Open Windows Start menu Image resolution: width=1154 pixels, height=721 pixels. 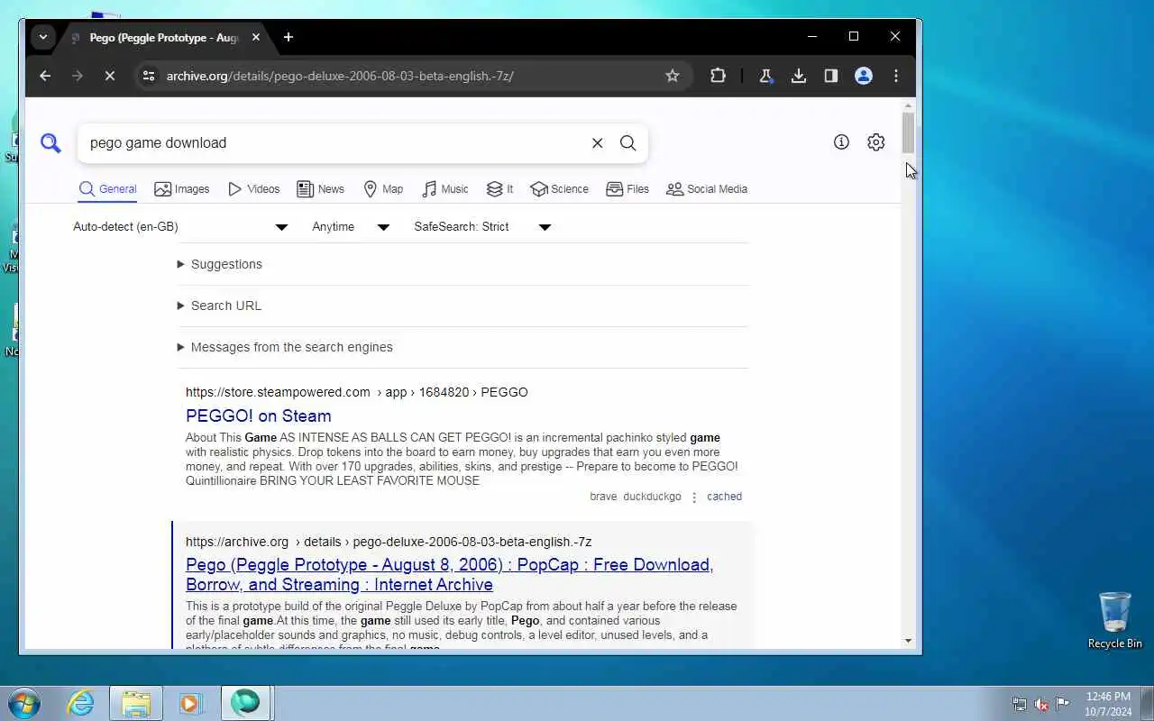[23, 702]
